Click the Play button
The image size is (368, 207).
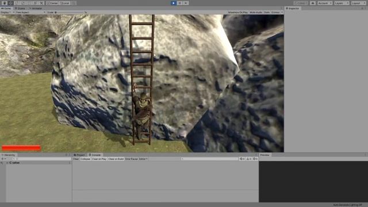(x=173, y=3)
